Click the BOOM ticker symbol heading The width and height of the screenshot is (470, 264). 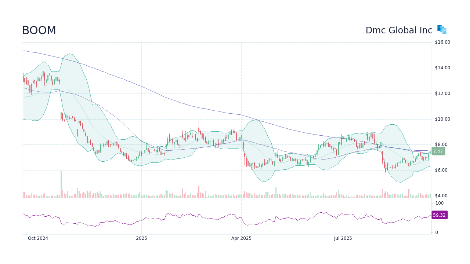click(x=39, y=30)
